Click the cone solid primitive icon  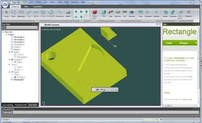pyautogui.click(x=76, y=17)
